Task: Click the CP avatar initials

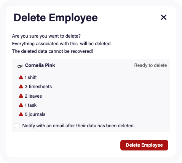Action: coord(20,66)
